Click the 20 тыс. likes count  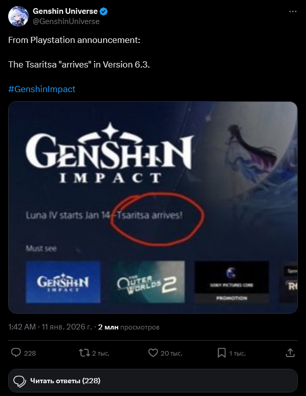171,353
